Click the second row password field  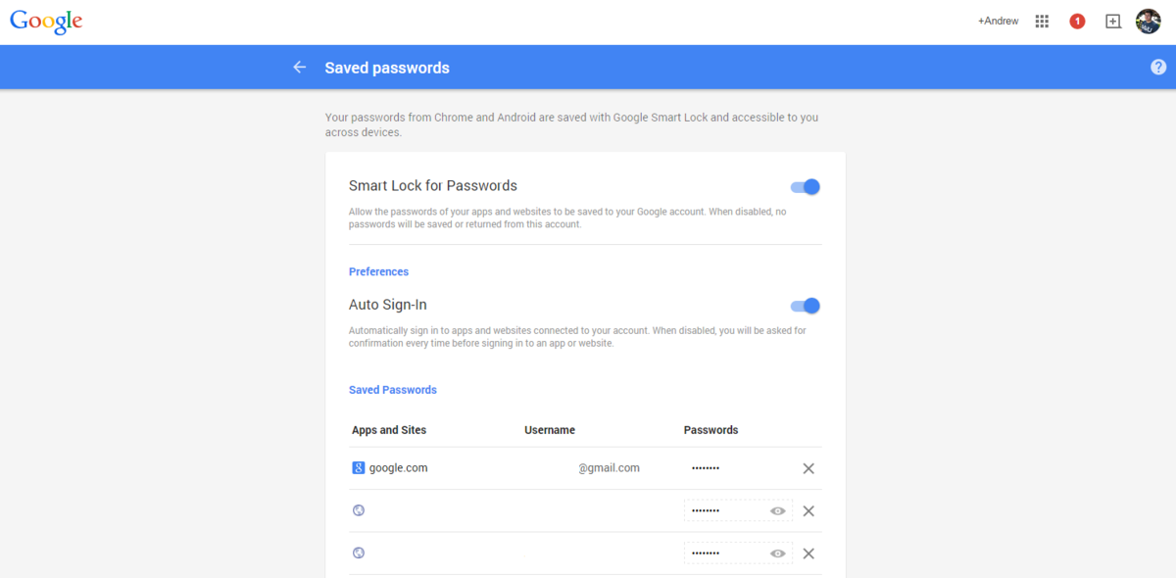(723, 511)
